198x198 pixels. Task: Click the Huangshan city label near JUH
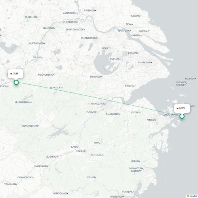coord(23,102)
